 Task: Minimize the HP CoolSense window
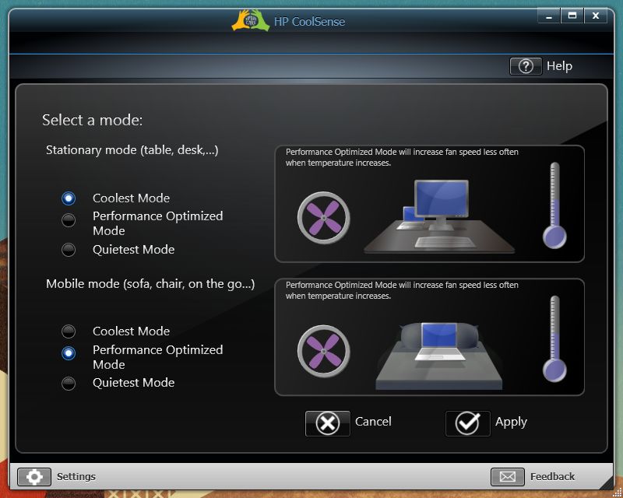[549, 16]
